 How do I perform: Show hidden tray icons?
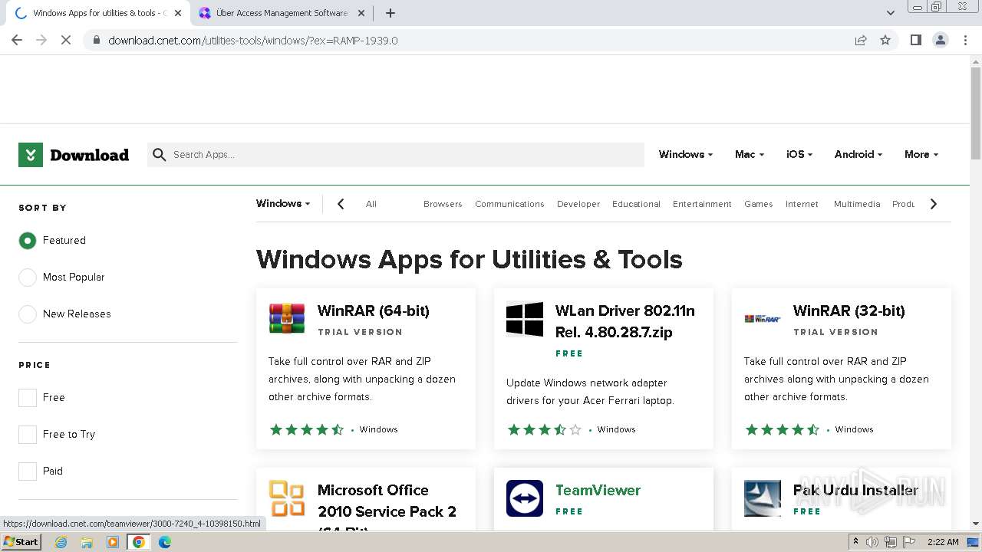pos(855,542)
